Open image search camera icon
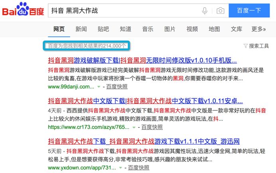Screen dimensions: 276x173 pos(221,10)
